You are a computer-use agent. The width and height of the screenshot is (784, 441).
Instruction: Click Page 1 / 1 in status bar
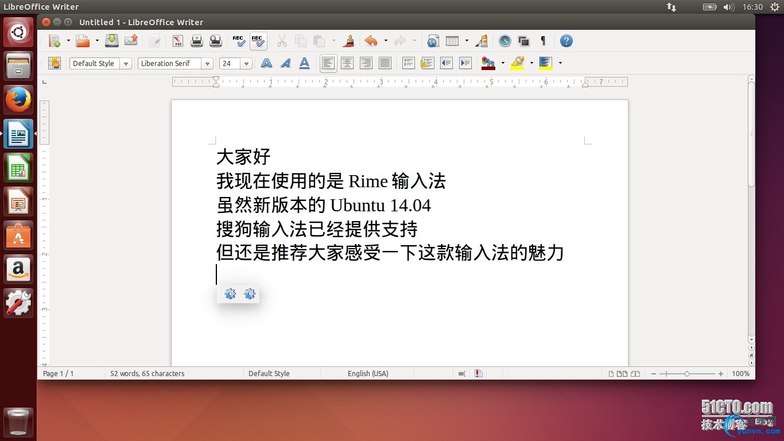tap(59, 373)
